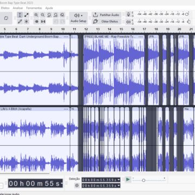The image size is (195, 195).
Task: Open the Efeitos menu
Action: click(5, 8)
